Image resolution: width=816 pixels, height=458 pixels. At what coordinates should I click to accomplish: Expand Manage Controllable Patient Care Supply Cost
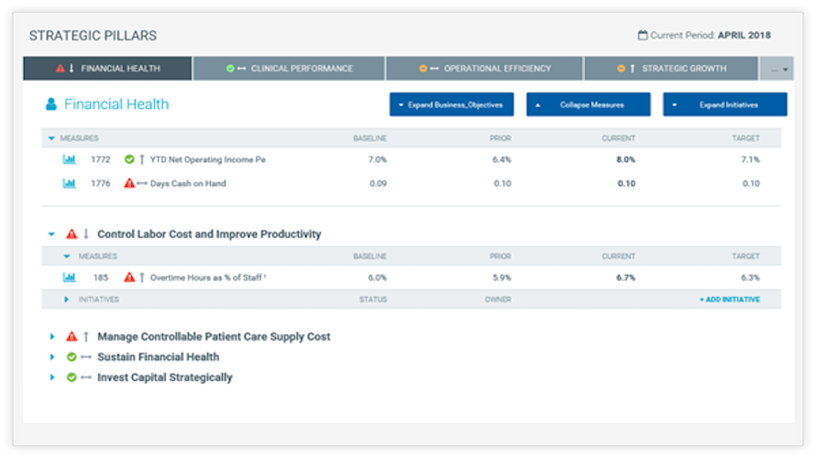click(52, 337)
